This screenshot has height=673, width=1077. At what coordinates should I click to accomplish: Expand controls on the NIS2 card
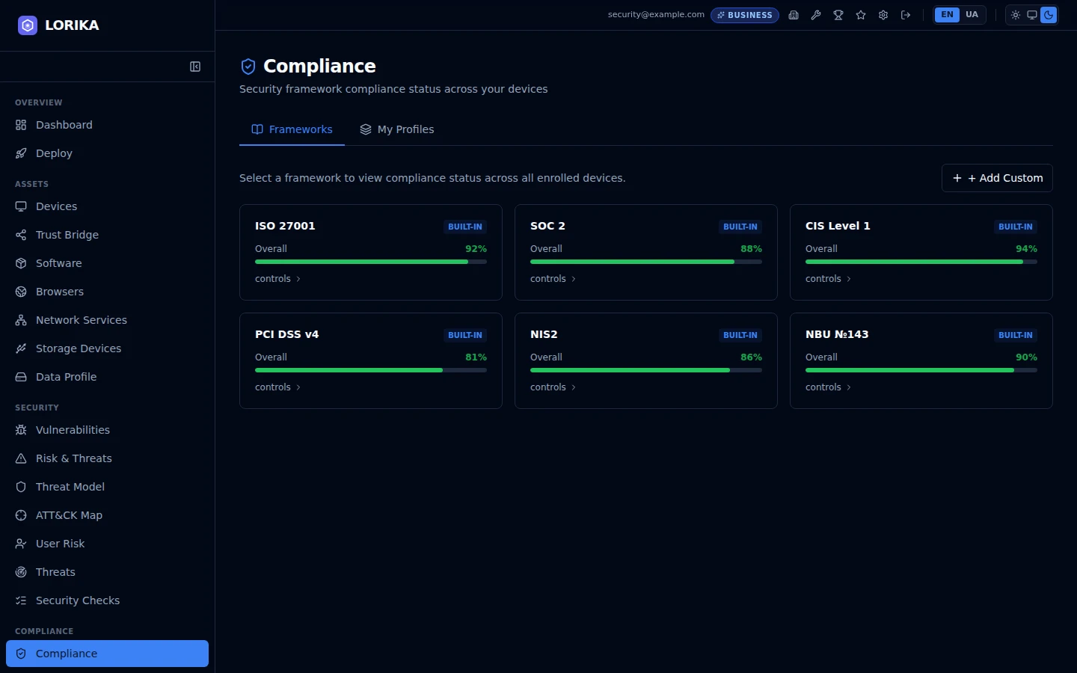(x=553, y=387)
